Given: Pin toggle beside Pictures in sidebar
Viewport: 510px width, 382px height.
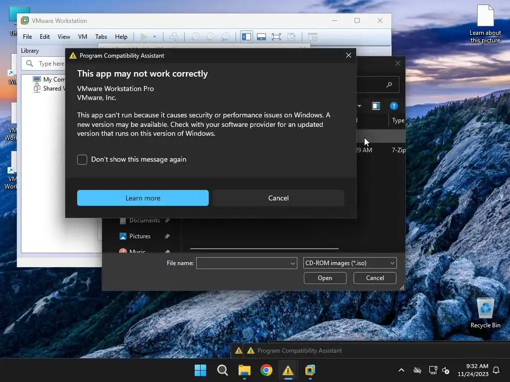Looking at the screenshot, I should (x=167, y=236).
